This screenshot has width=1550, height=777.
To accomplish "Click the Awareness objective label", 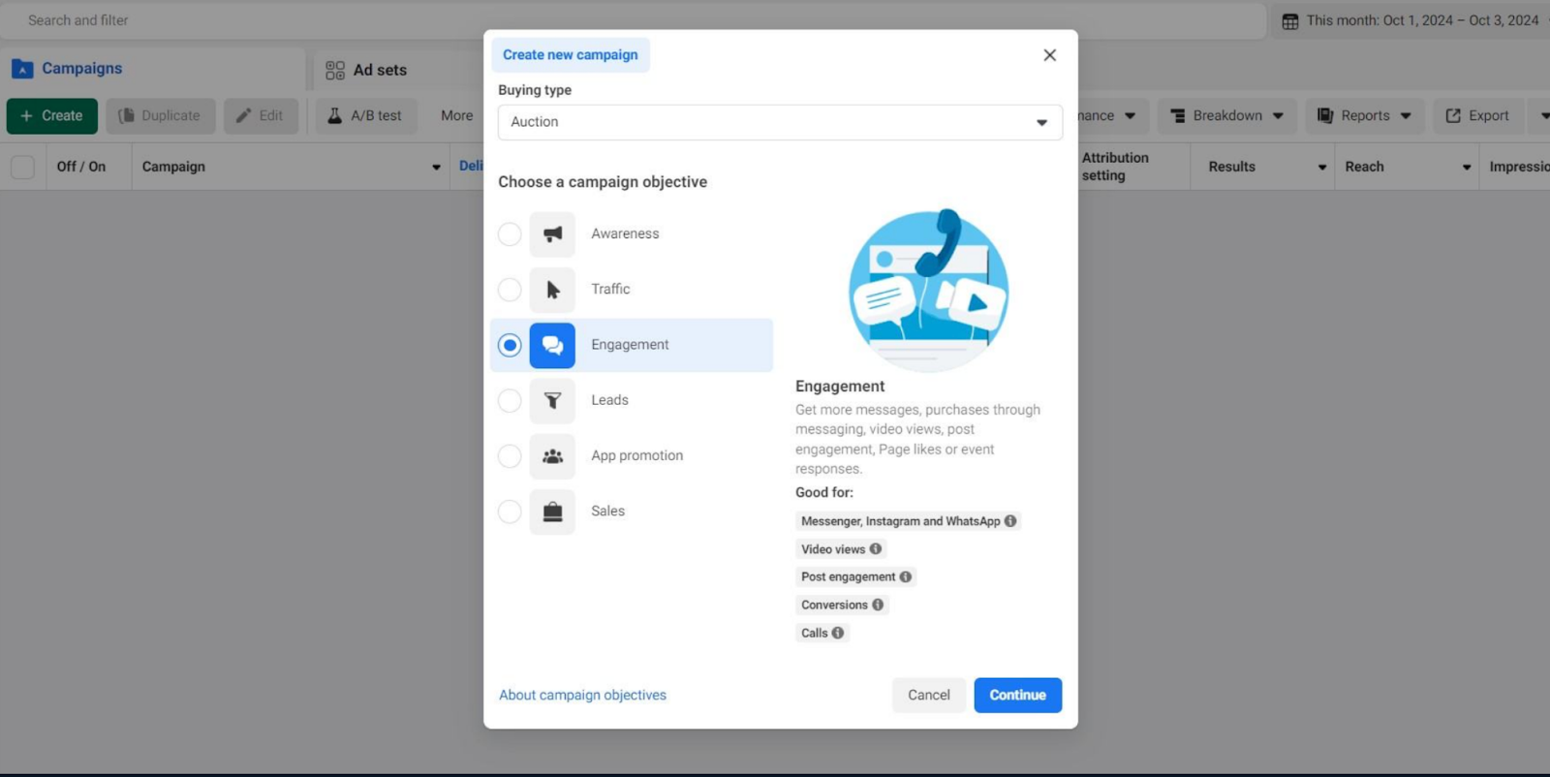I will 625,233.
